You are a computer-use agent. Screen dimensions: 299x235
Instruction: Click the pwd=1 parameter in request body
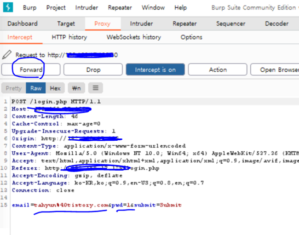pos(121,205)
